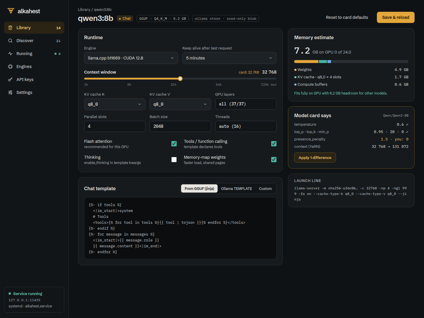424x318 pixels.
Task: Open Keep alive after last request dropdown
Action: coord(229,58)
